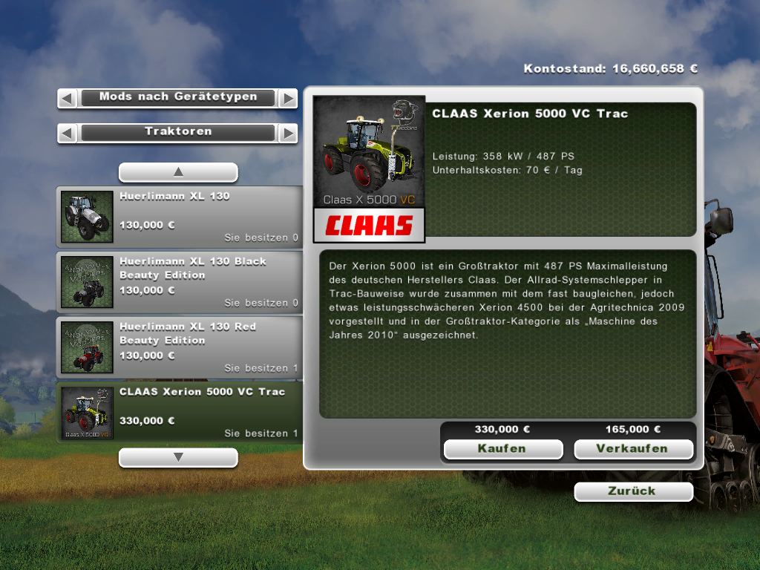The height and width of the screenshot is (570, 760).
Task: Open the Traktoren category selector
Action: click(178, 133)
